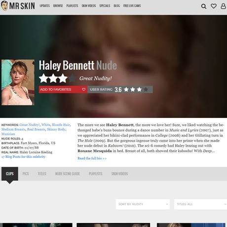Open the search magnifier icon

tap(204, 6)
